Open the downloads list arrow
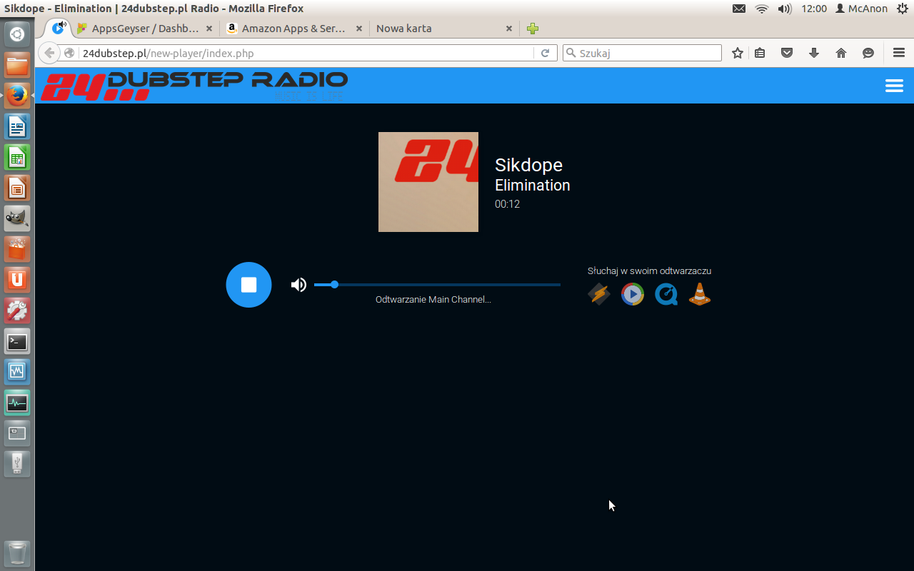The height and width of the screenshot is (571, 914). (814, 52)
